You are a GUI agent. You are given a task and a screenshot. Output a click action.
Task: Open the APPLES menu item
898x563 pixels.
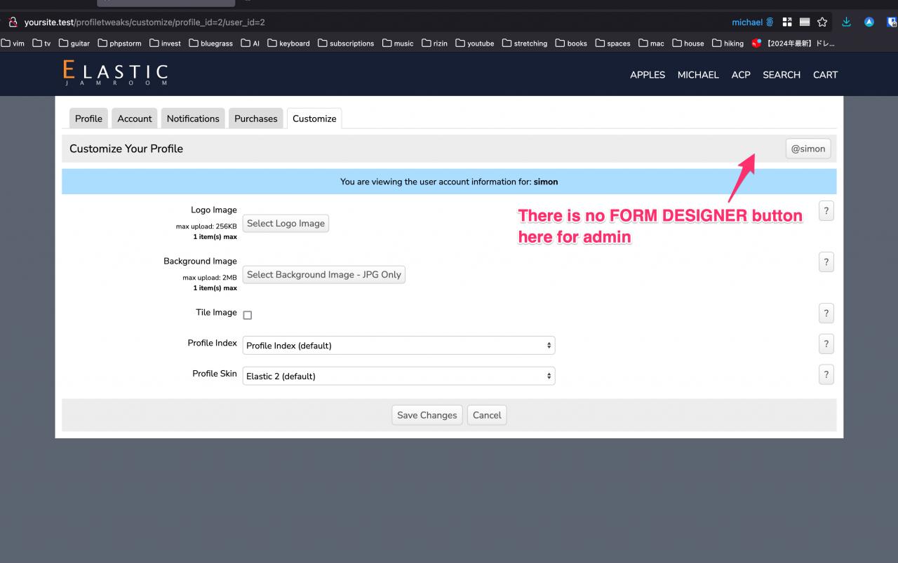tap(648, 75)
